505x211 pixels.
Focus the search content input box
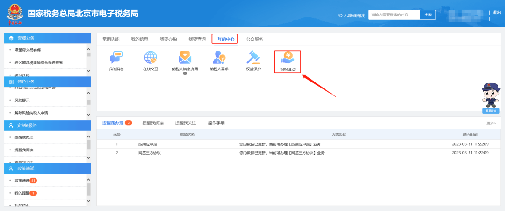[395, 15]
